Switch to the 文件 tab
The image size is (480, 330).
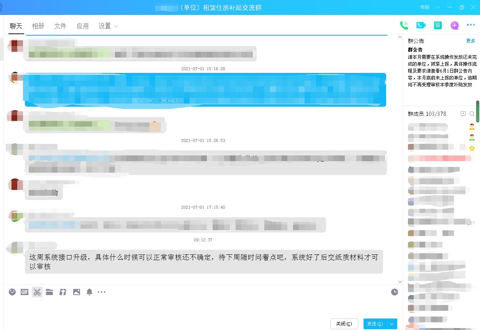click(x=60, y=26)
